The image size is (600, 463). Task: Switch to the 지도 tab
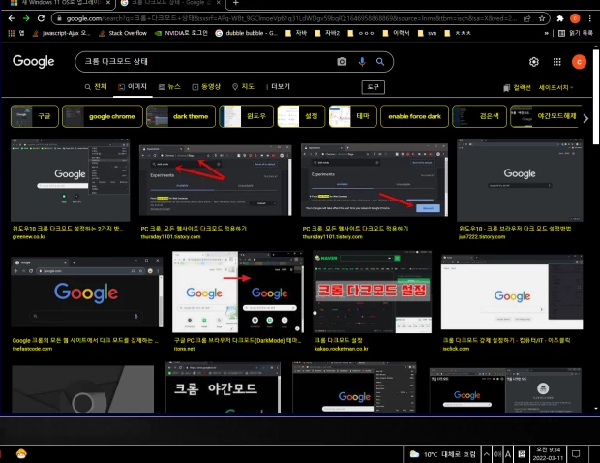[243, 87]
